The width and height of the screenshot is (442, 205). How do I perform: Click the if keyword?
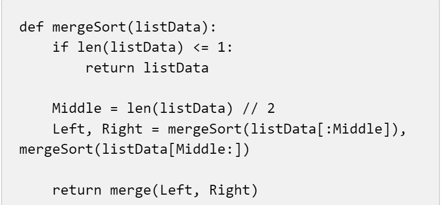[61, 47]
